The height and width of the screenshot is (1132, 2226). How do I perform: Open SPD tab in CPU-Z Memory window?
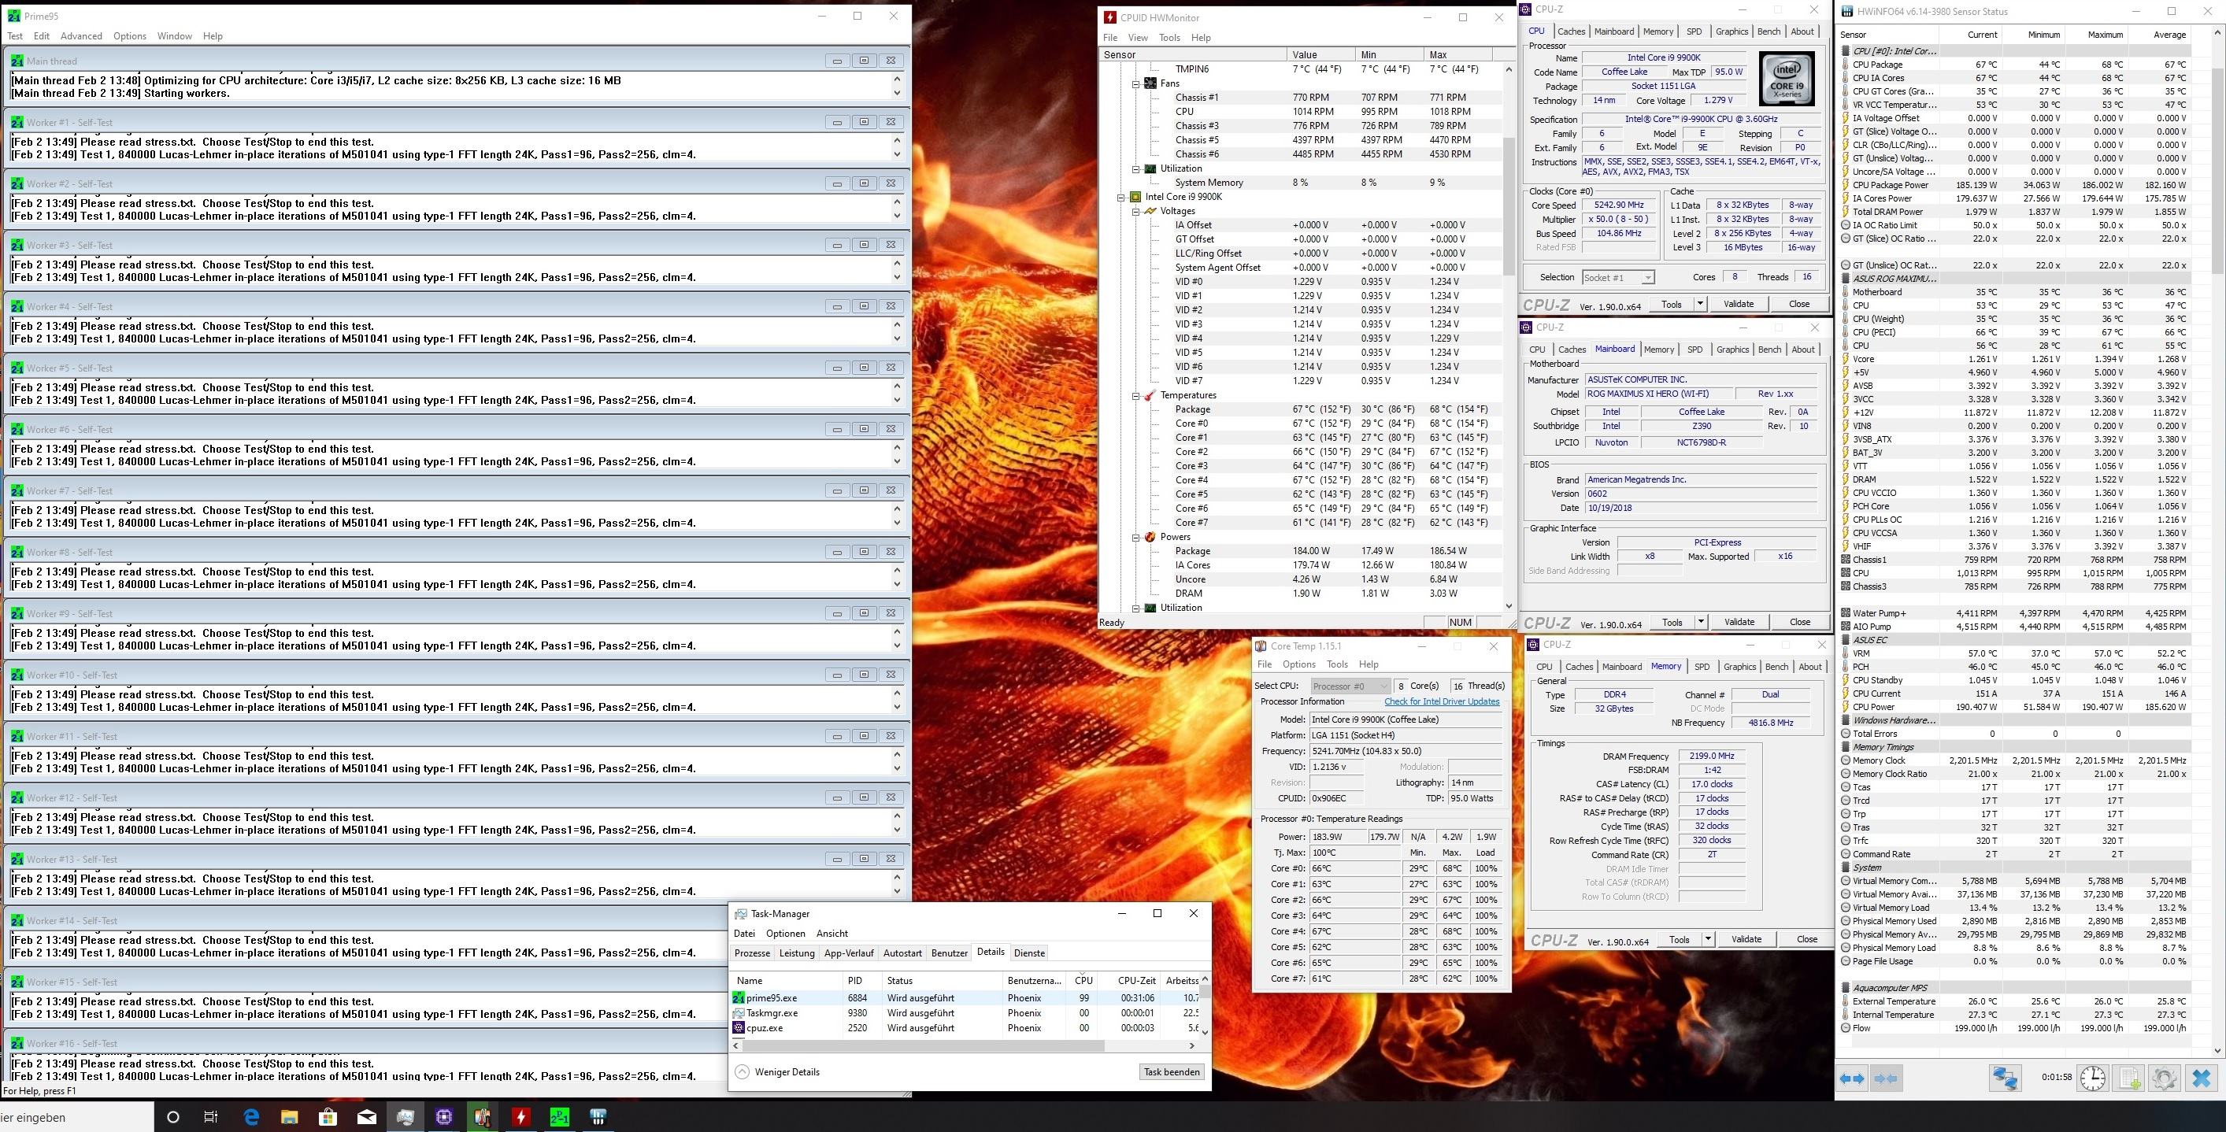(x=1702, y=667)
